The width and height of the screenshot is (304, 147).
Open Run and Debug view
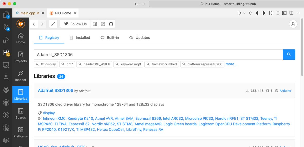(x=6, y=40)
